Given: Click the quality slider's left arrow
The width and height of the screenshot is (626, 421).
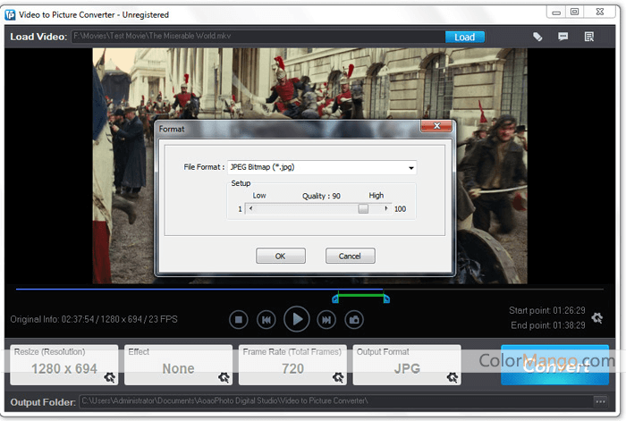Looking at the screenshot, I should pos(250,208).
